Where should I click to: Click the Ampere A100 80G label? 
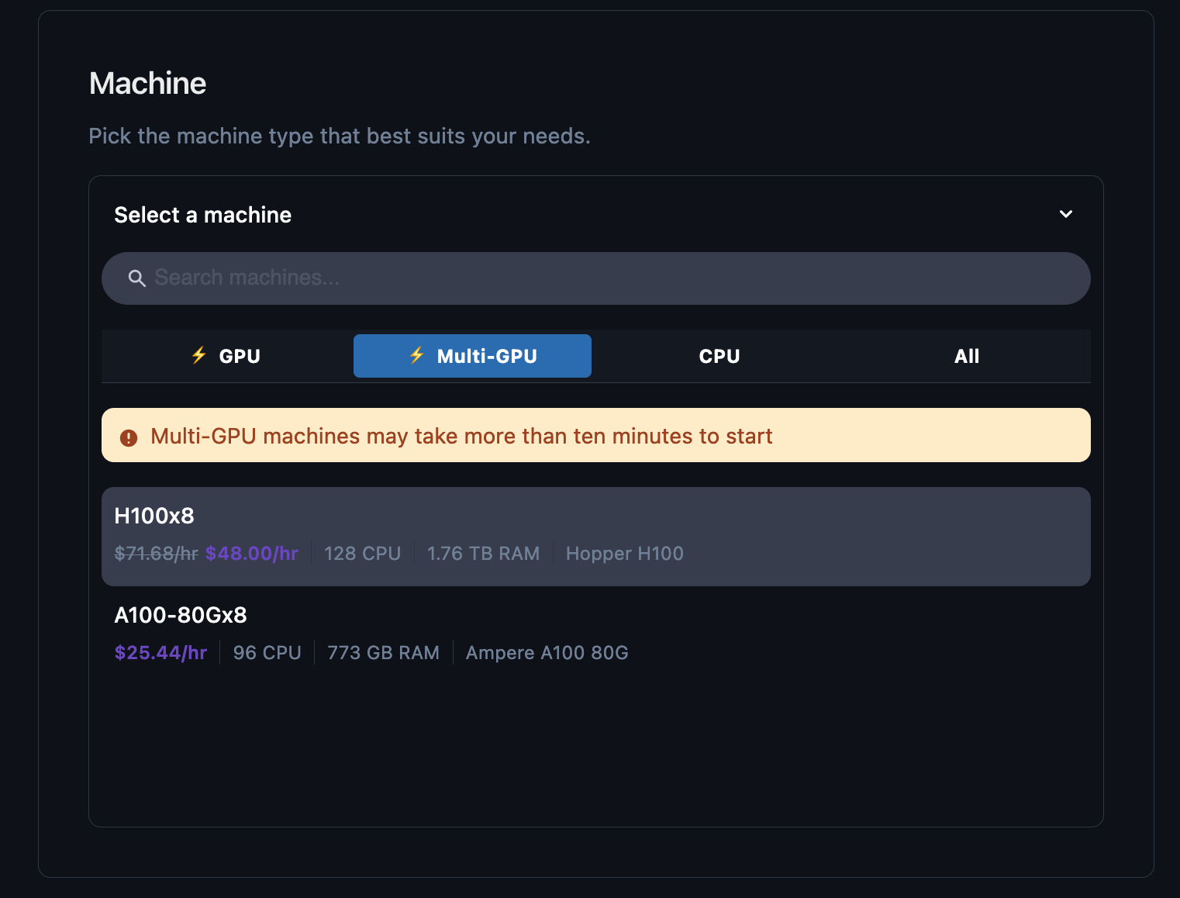click(x=547, y=652)
